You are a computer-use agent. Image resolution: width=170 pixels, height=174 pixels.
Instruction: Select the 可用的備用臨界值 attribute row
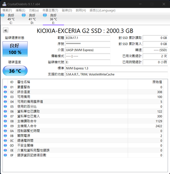(x=83, y=102)
